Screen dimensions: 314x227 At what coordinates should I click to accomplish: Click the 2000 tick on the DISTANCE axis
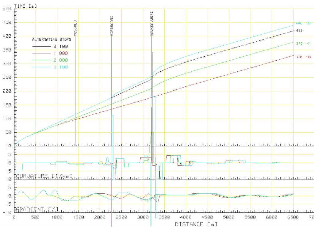tap(100, 217)
